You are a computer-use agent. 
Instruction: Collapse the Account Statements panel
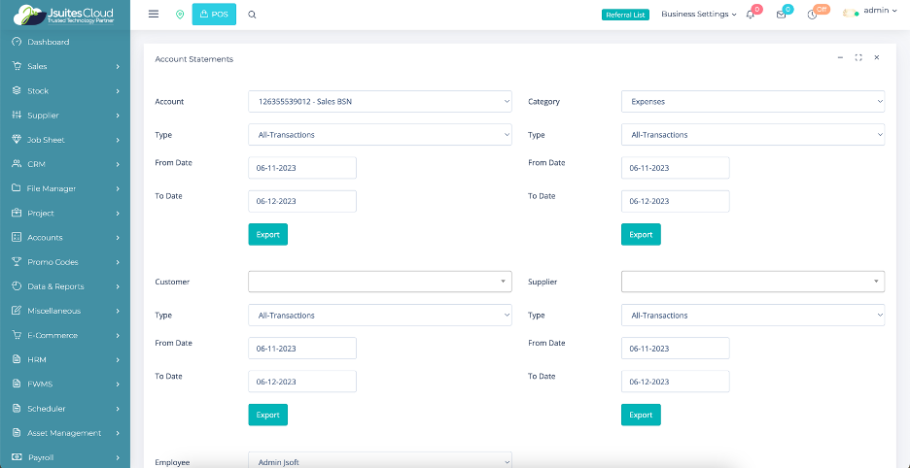tap(840, 58)
